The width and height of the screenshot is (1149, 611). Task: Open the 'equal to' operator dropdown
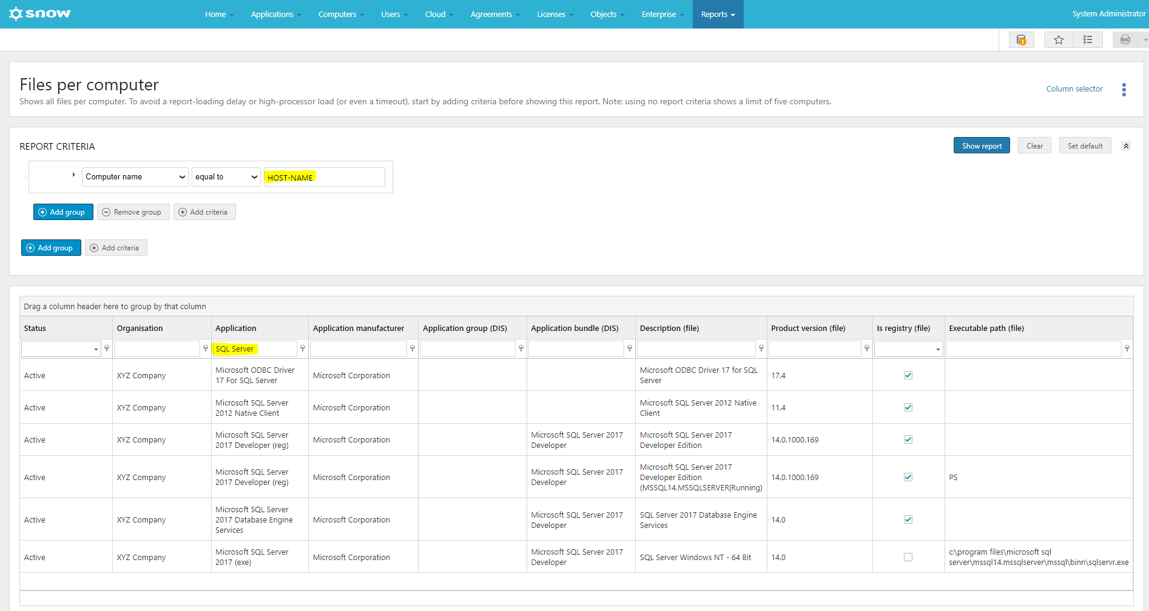pos(226,177)
